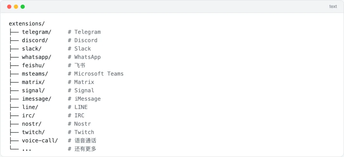This screenshot has height=157, width=344.
Task: Click the telegram/ folder entry
Action: pos(36,32)
